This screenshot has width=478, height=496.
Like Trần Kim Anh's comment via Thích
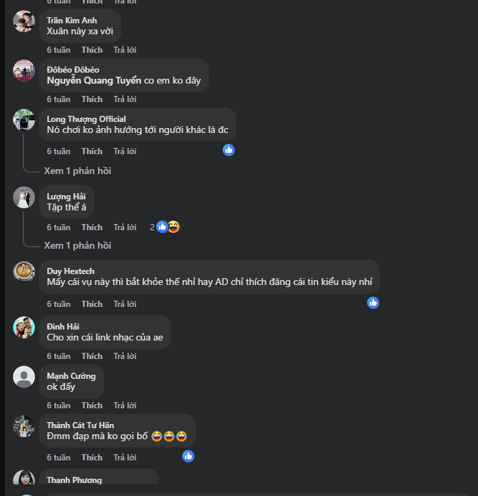click(92, 50)
